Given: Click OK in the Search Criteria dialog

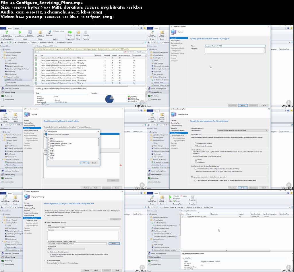Looking at the screenshot, I should click(84, 163).
